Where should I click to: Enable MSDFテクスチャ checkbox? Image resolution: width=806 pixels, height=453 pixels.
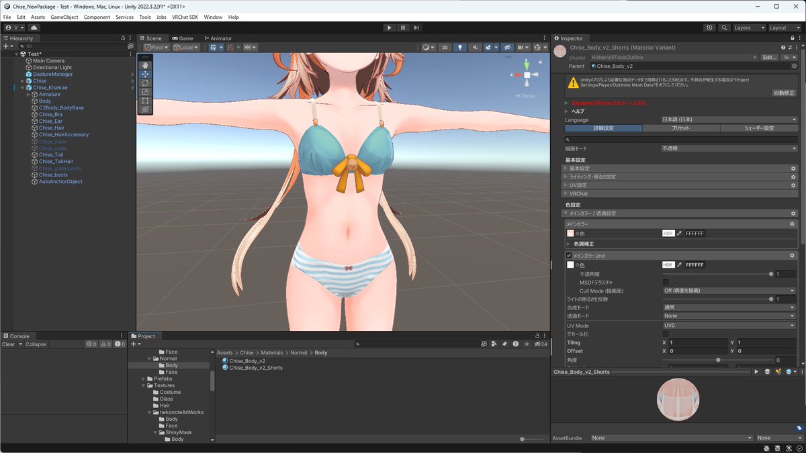[666, 283]
